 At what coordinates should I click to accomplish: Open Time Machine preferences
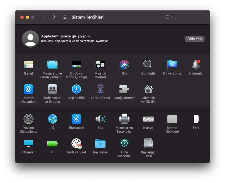pos(124,143)
